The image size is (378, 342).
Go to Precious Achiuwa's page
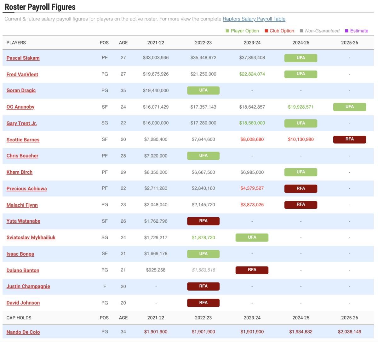coord(26,189)
